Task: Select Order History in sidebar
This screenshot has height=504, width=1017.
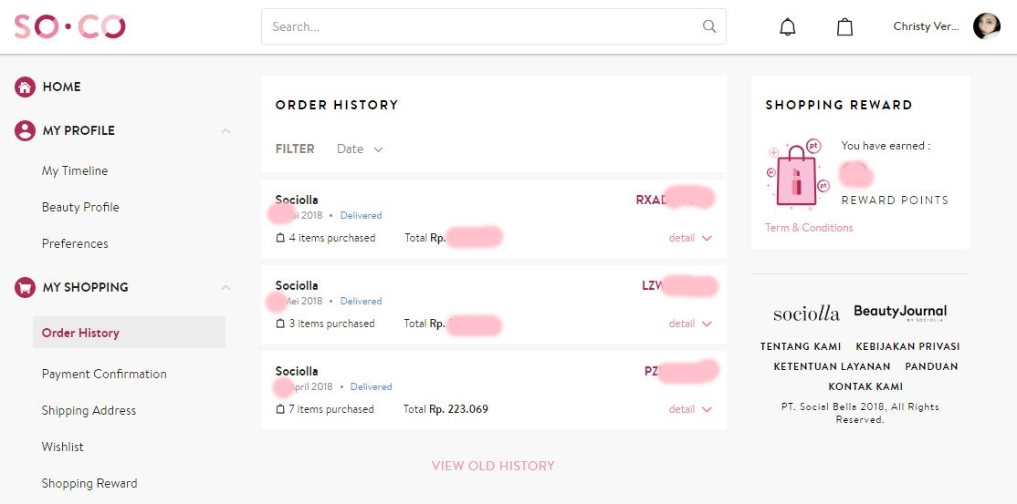Action: coord(80,333)
